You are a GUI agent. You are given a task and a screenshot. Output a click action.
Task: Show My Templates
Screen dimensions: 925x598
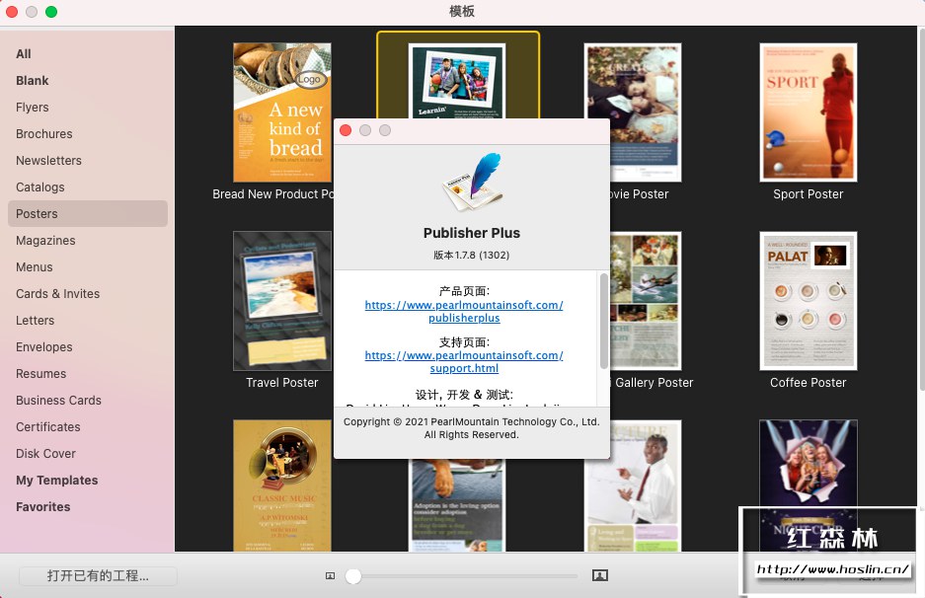pyautogui.click(x=56, y=480)
